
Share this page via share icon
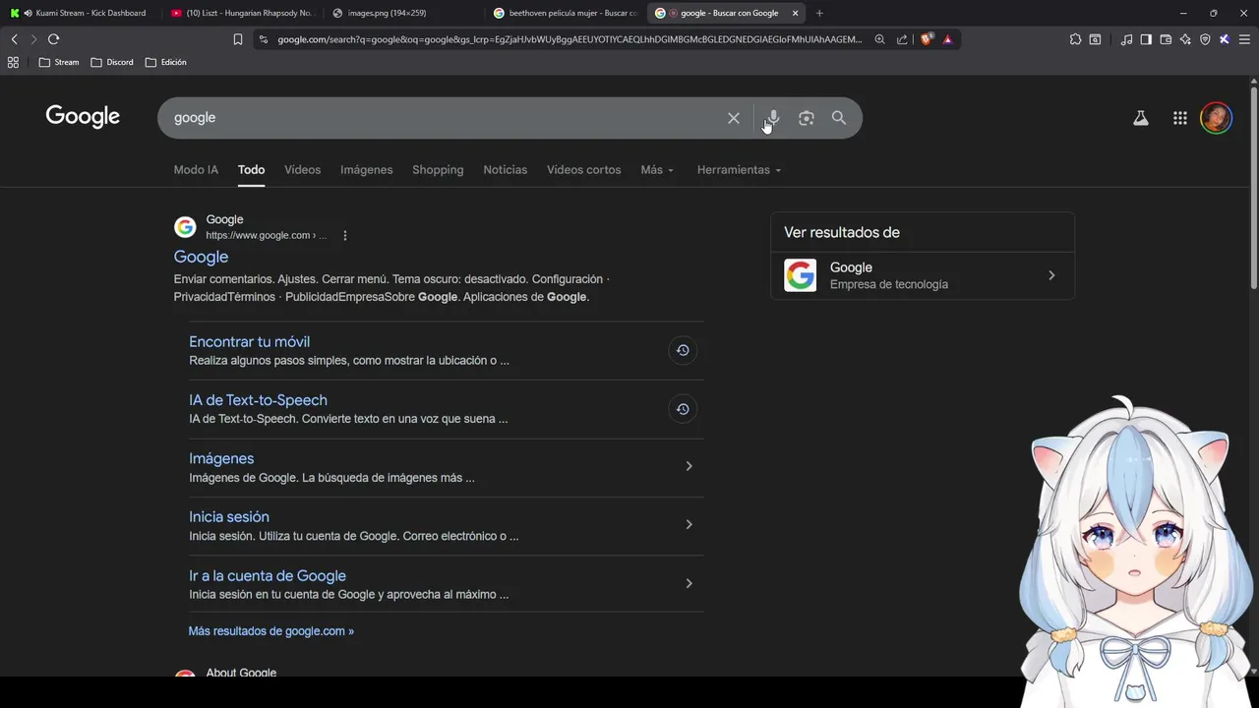pos(902,39)
